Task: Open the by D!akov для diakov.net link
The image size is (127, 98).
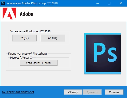Action: coord(18,92)
